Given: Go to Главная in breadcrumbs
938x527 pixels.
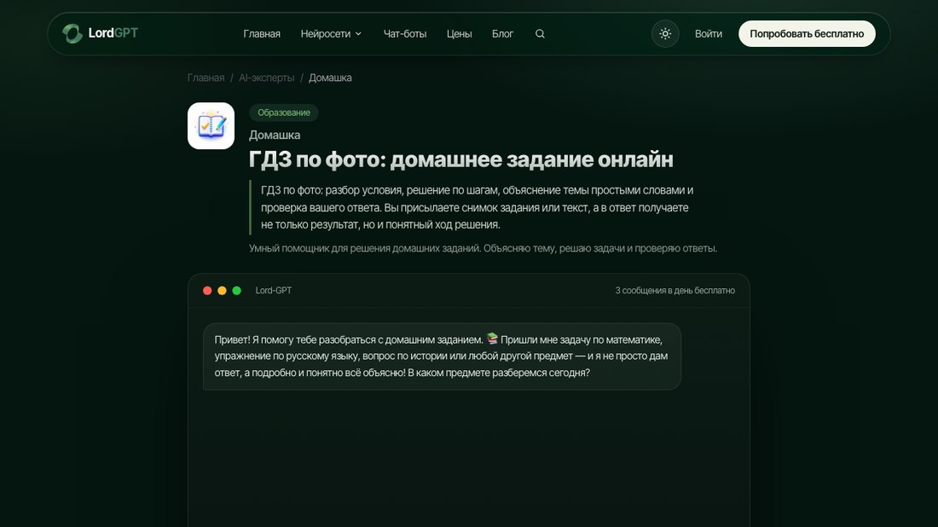Looking at the screenshot, I should pos(206,78).
